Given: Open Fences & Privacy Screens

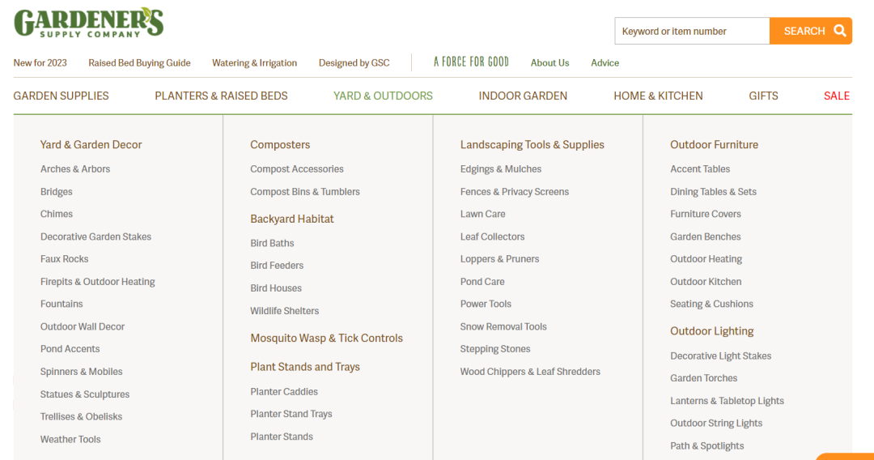Looking at the screenshot, I should [515, 192].
